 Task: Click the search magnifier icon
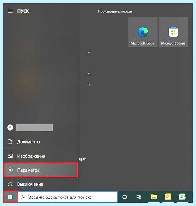tap(23, 197)
